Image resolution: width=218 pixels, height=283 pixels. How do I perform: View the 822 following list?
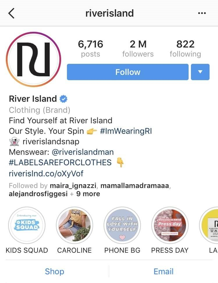[x=185, y=49]
